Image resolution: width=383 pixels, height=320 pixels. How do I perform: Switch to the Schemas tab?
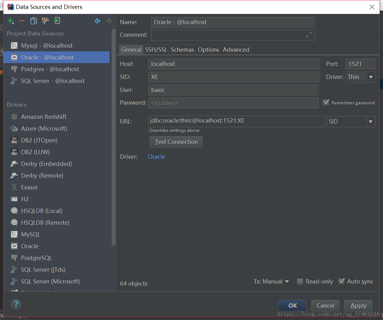coord(182,50)
